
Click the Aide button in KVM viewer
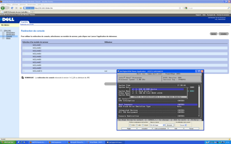(176, 128)
